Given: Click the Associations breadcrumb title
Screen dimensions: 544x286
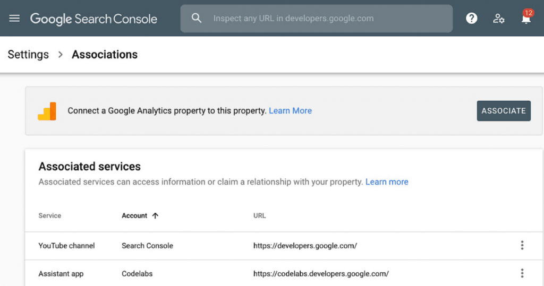Looking at the screenshot, I should pos(105,55).
